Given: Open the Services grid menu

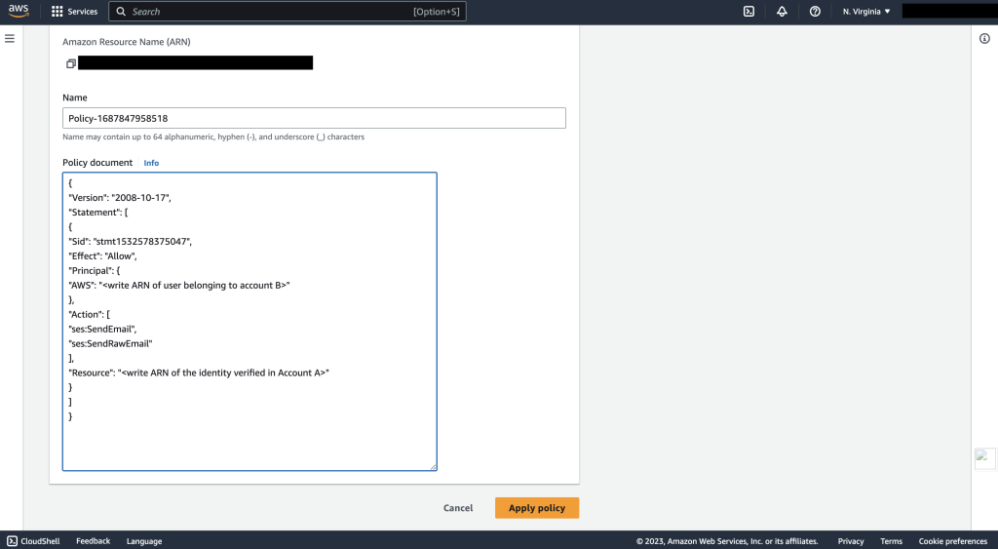Looking at the screenshot, I should coord(57,12).
